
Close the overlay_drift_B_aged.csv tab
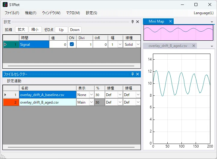coord(194,46)
